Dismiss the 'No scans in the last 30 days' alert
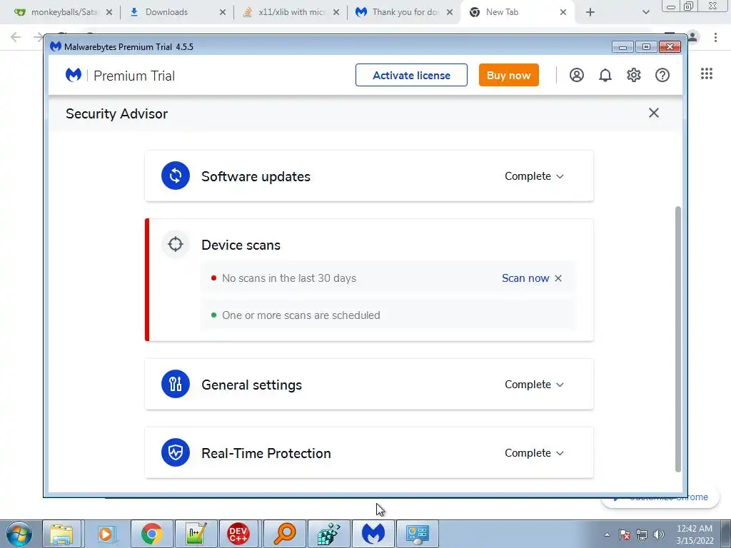731x548 pixels. [558, 278]
